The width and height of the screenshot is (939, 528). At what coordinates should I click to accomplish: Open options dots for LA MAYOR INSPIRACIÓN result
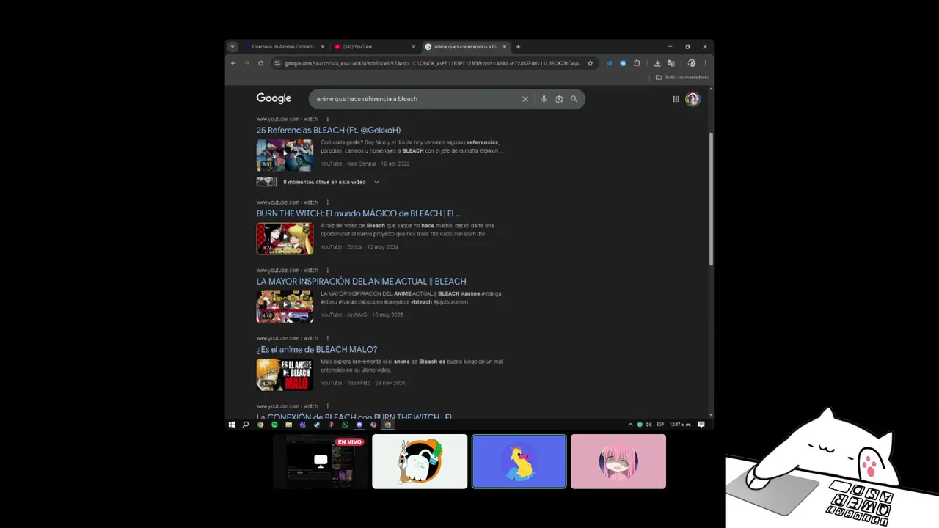327,270
